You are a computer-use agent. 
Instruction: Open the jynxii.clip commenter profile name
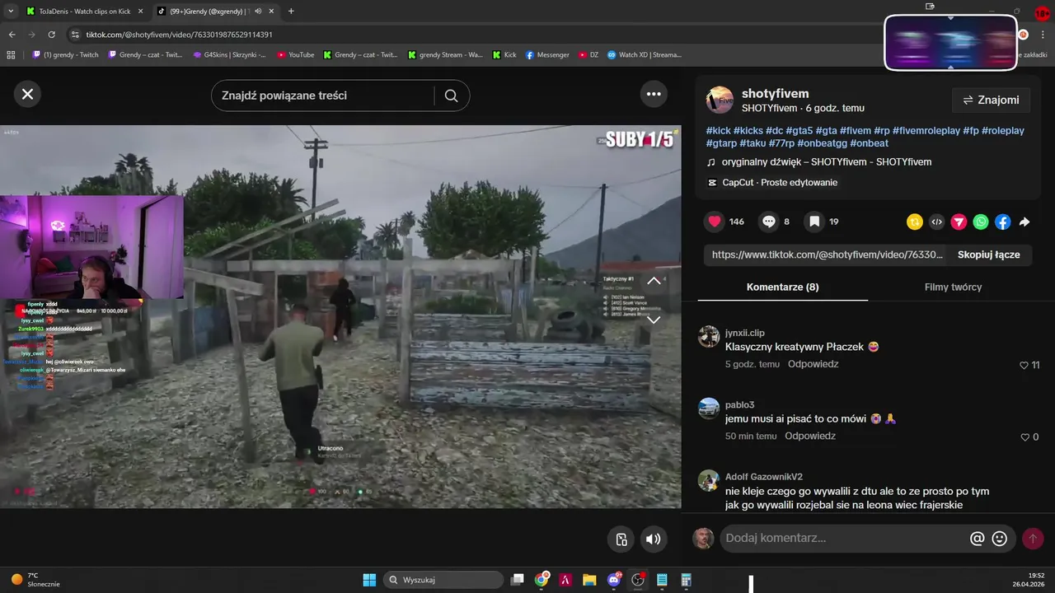(x=744, y=333)
